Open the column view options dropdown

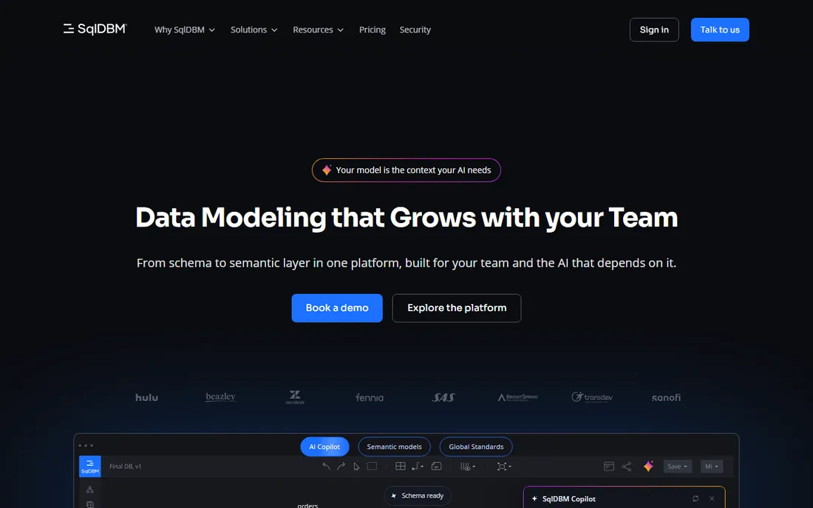[x=468, y=467]
